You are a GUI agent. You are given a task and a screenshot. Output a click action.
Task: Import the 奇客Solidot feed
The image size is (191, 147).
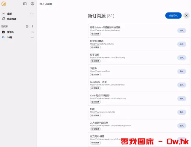pyautogui.click(x=181, y=31)
